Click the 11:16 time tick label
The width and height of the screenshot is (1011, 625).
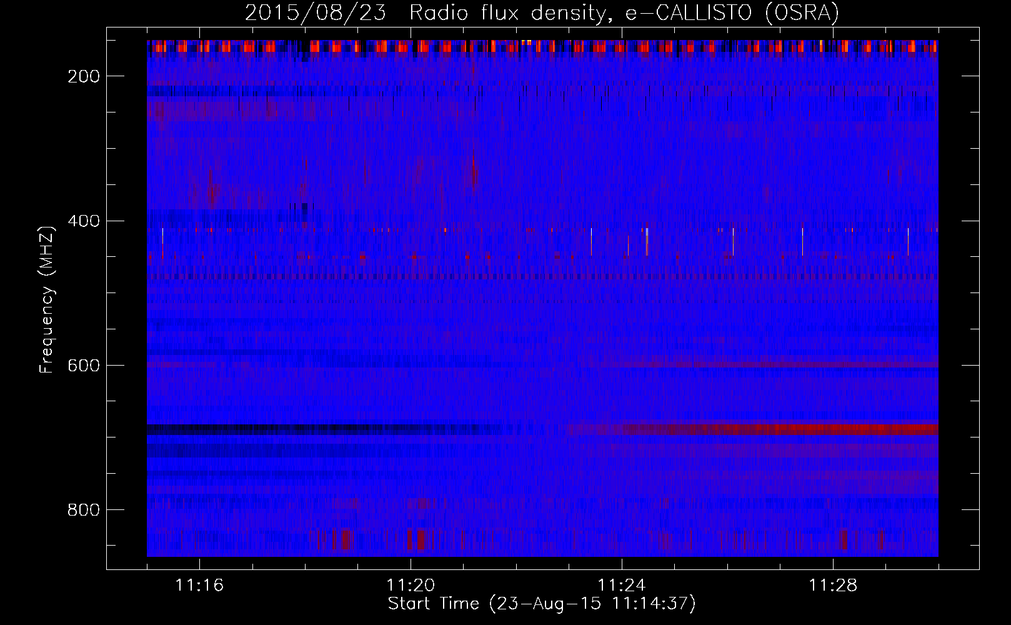click(199, 585)
